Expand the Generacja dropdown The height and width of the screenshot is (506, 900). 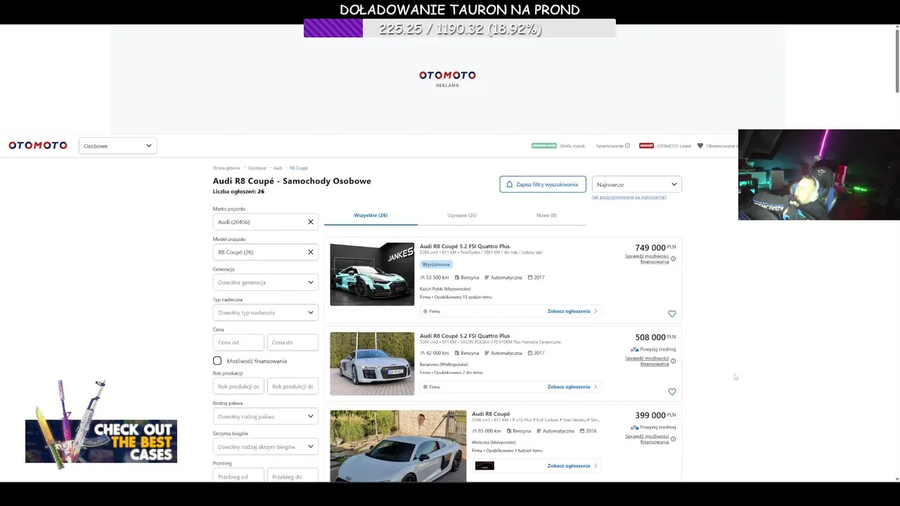pyautogui.click(x=266, y=283)
